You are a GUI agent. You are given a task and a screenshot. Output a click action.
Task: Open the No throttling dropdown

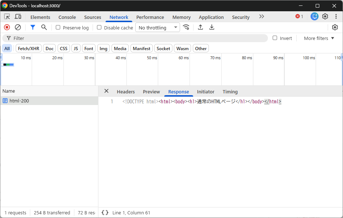point(158,28)
